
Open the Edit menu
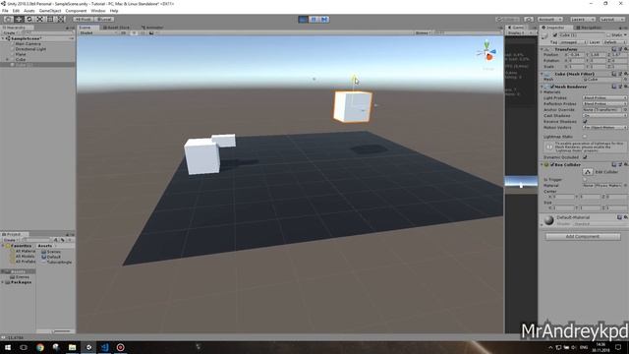[x=16, y=11]
